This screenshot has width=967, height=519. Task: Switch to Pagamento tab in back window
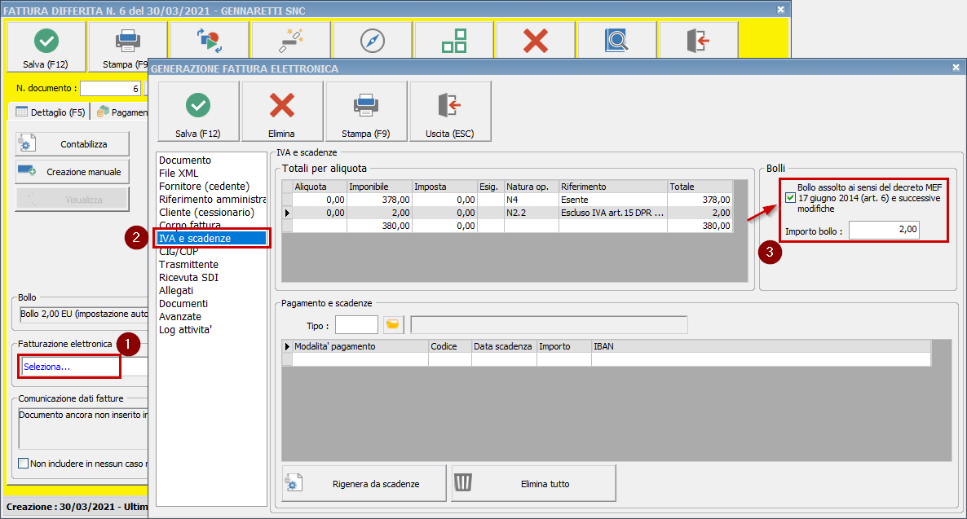coord(121,112)
